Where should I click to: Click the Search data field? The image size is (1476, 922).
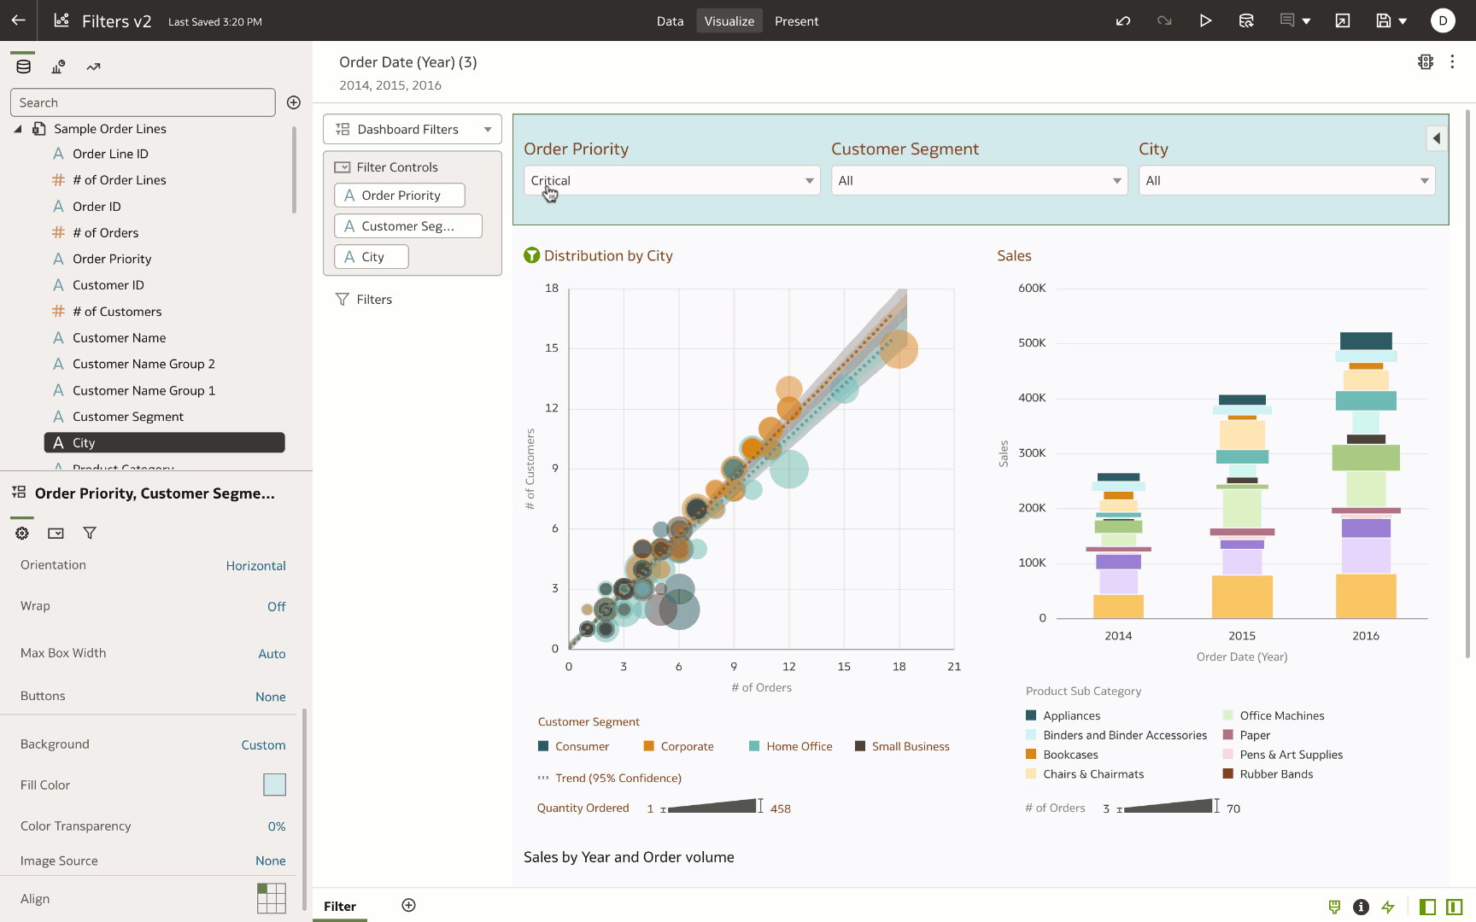[x=143, y=102]
